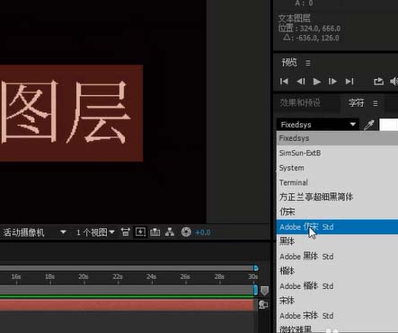The width and height of the screenshot is (398, 333).
Task: Play the composition preview
Action: click(x=316, y=82)
